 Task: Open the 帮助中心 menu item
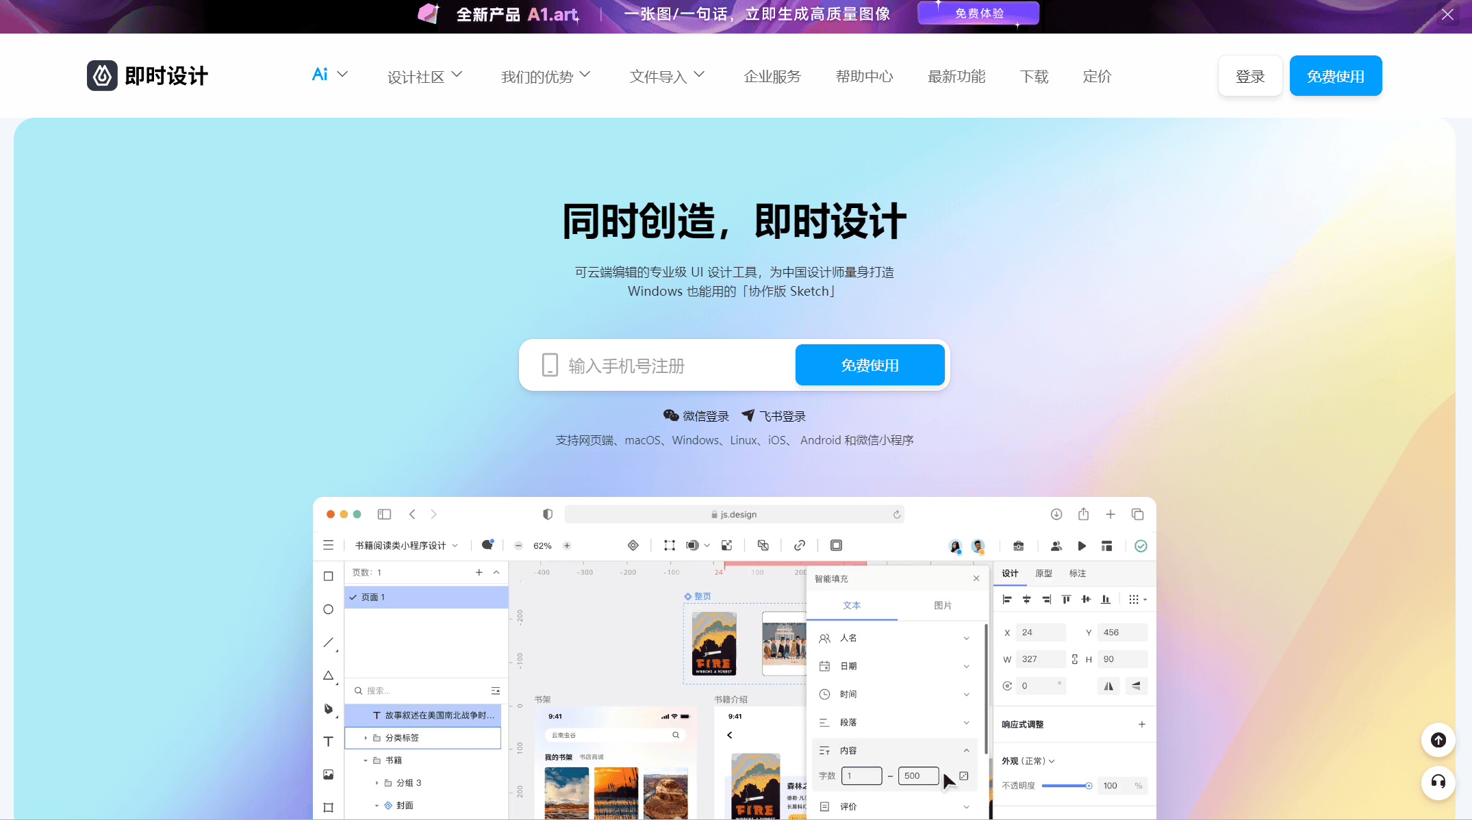864,76
